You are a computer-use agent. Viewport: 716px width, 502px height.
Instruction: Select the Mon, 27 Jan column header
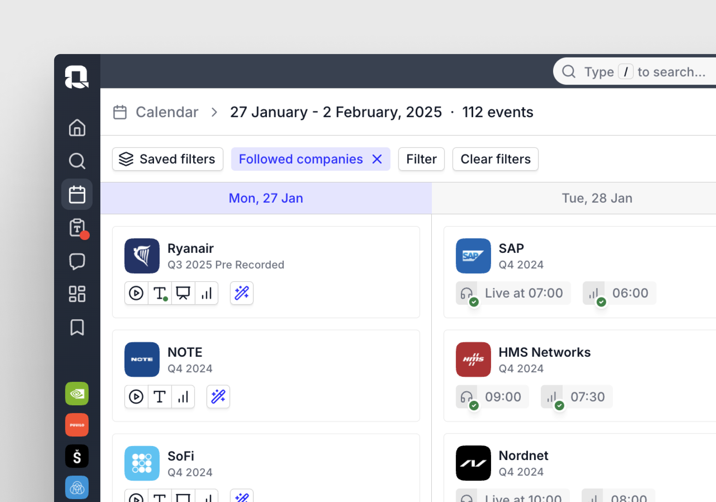pos(266,198)
